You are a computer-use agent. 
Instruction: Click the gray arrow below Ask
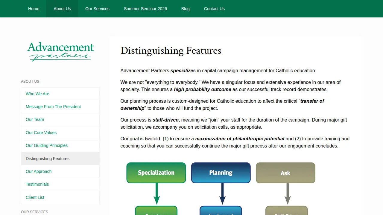tap(288, 194)
